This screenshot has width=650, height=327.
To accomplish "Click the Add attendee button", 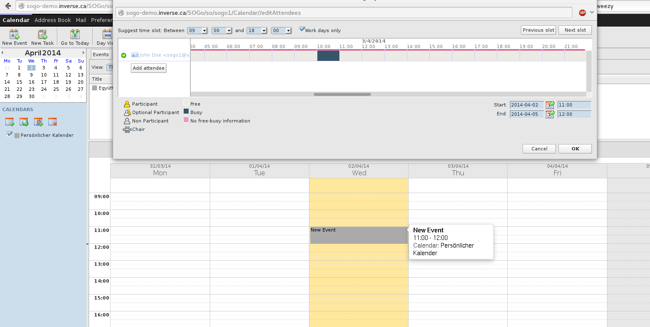I will tap(149, 68).
